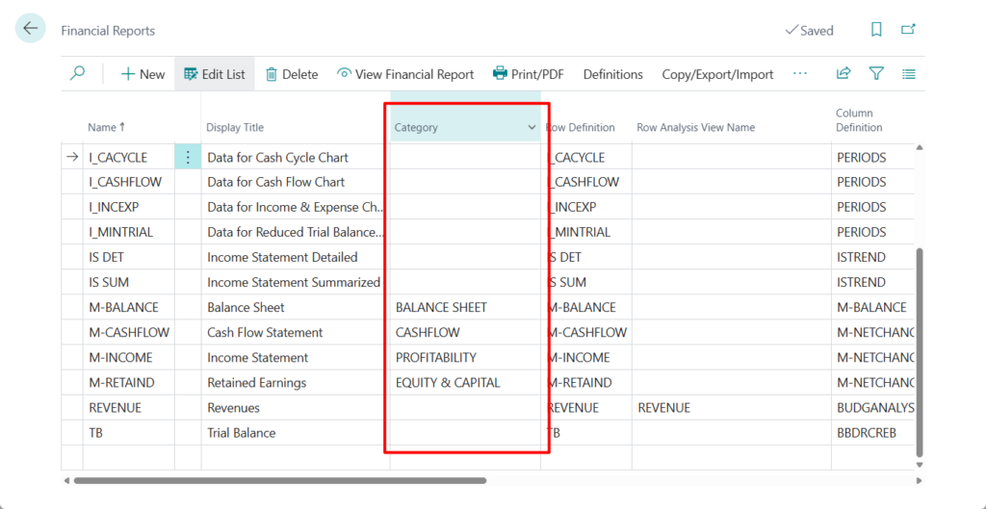
Task: Click the horizontal scrollbar
Action: (x=279, y=480)
